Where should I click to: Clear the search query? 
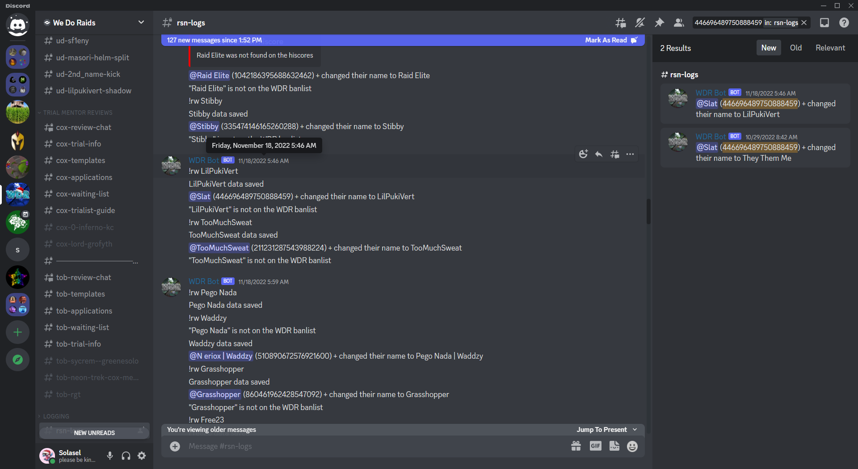coord(804,23)
